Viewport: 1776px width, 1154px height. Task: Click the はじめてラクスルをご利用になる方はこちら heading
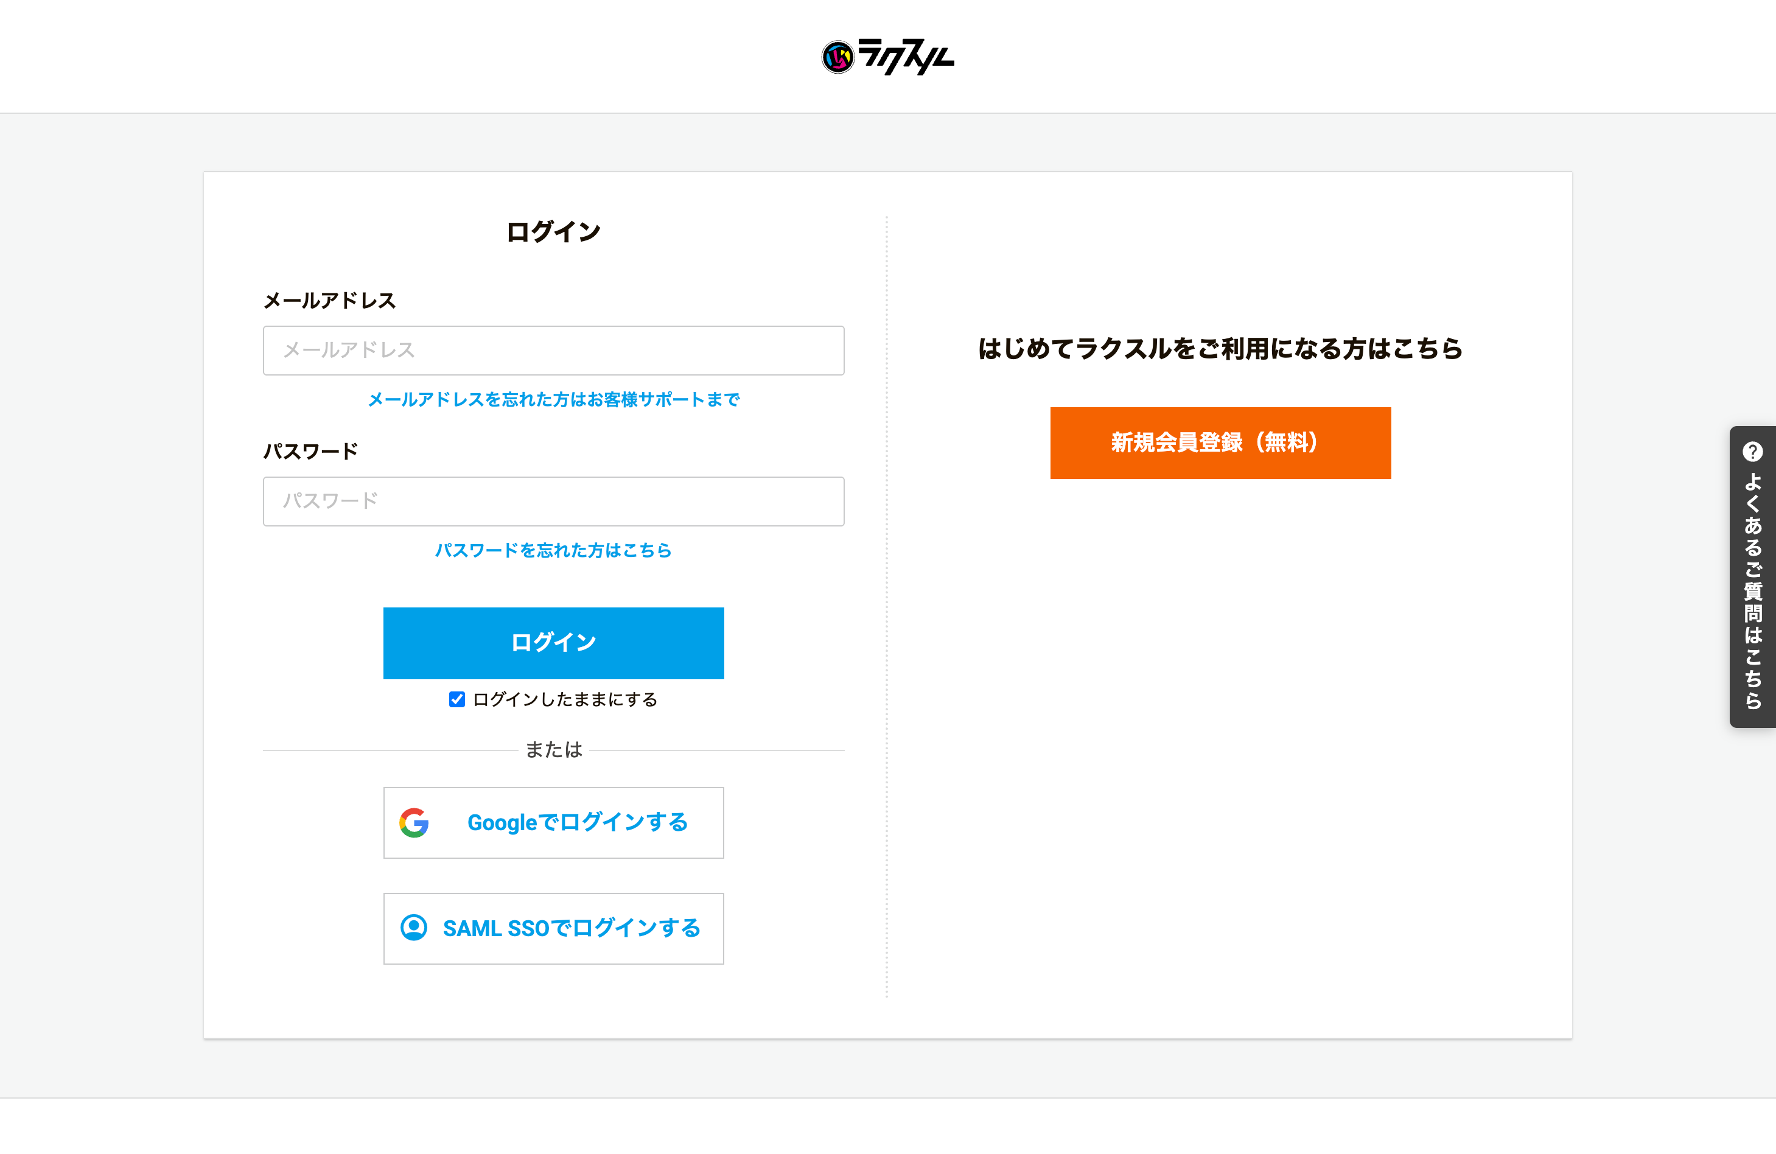coord(1221,349)
